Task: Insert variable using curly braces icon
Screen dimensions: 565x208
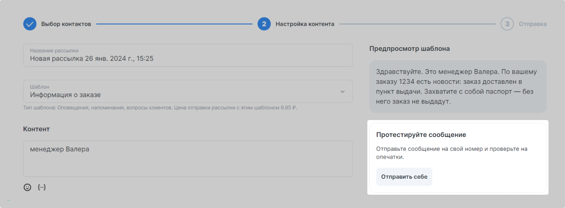Action: 42,187
